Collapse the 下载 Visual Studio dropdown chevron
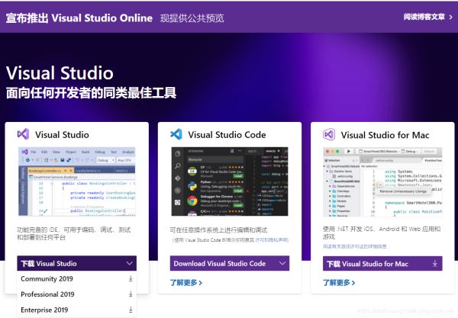This screenshot has height=318, width=458. (x=130, y=263)
